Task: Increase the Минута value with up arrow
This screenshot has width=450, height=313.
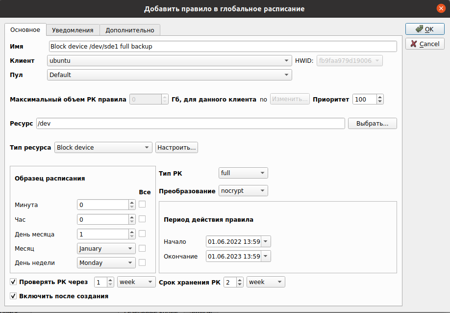Action: point(132,203)
